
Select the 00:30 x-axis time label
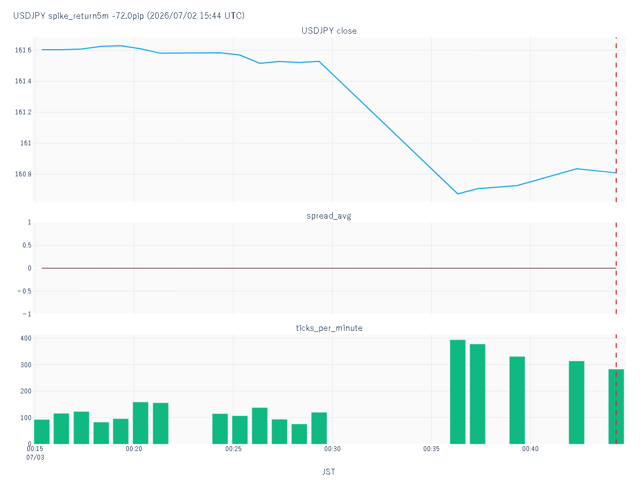[x=332, y=449]
